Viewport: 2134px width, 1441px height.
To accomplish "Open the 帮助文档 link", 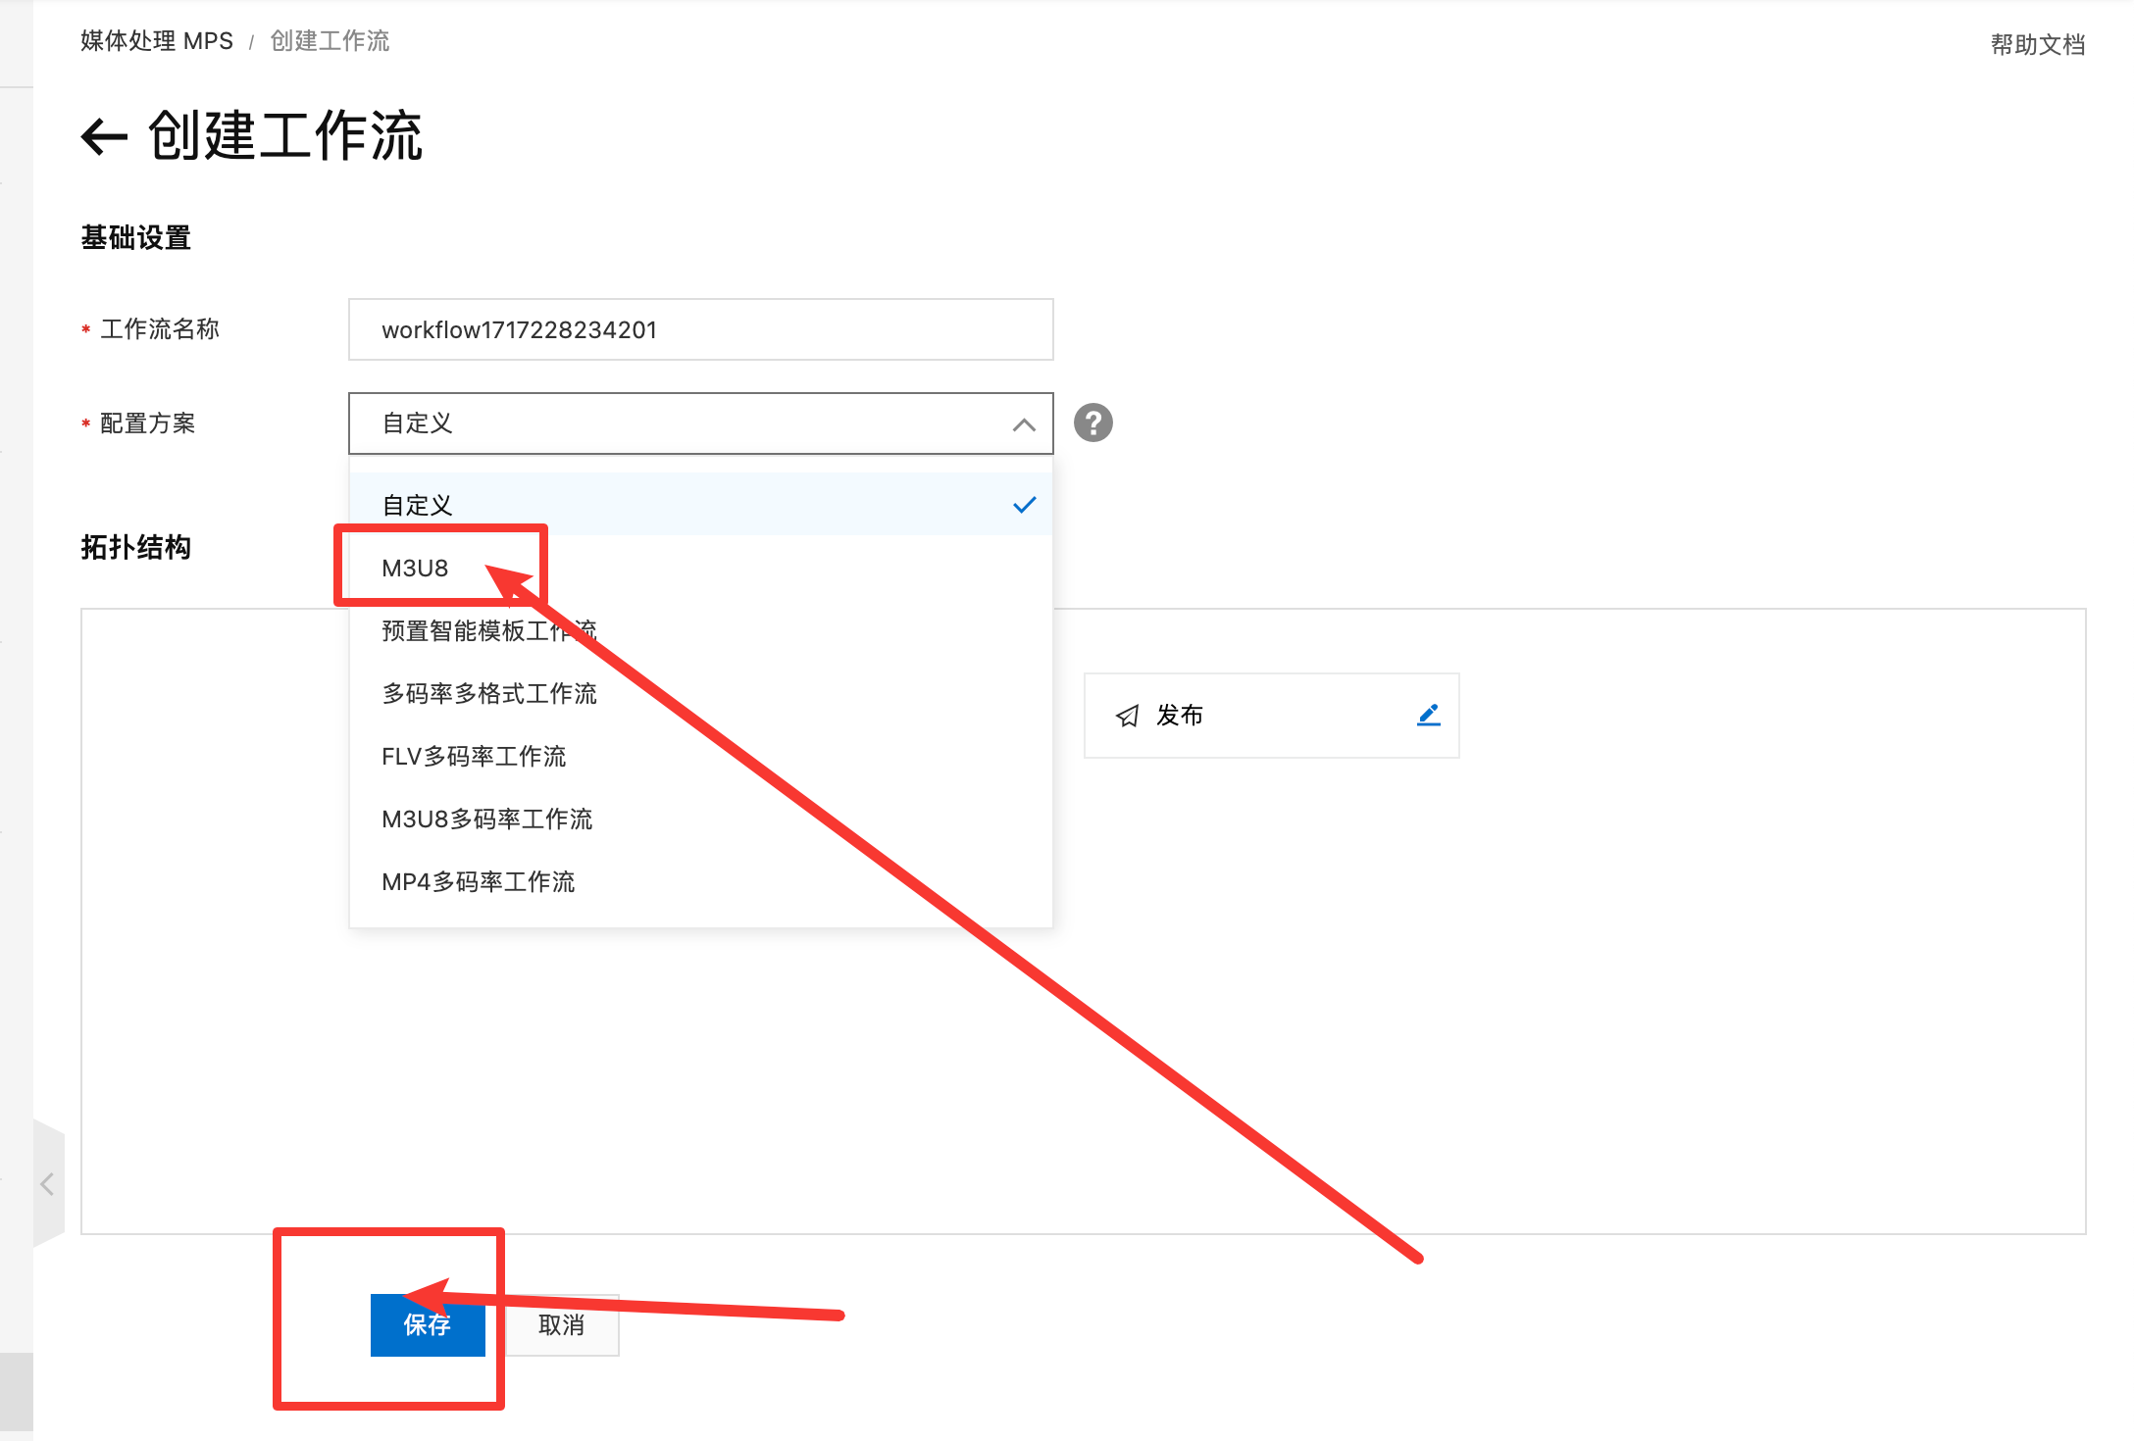I will (2037, 44).
